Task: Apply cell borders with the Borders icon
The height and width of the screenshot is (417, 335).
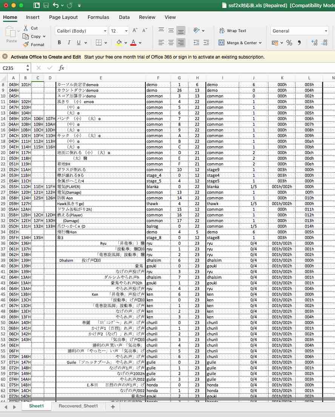Action: click(99, 43)
